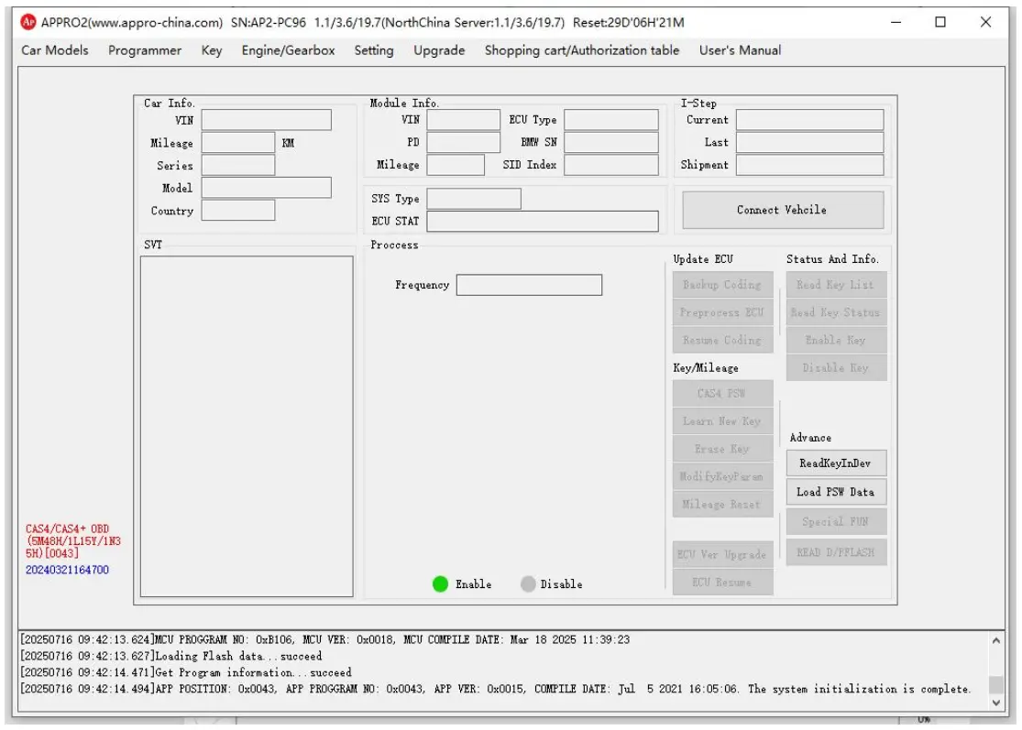Click 'Loading Flash data...succeed' log line
Viewport: 1022px width, 730px height.
click(170, 656)
